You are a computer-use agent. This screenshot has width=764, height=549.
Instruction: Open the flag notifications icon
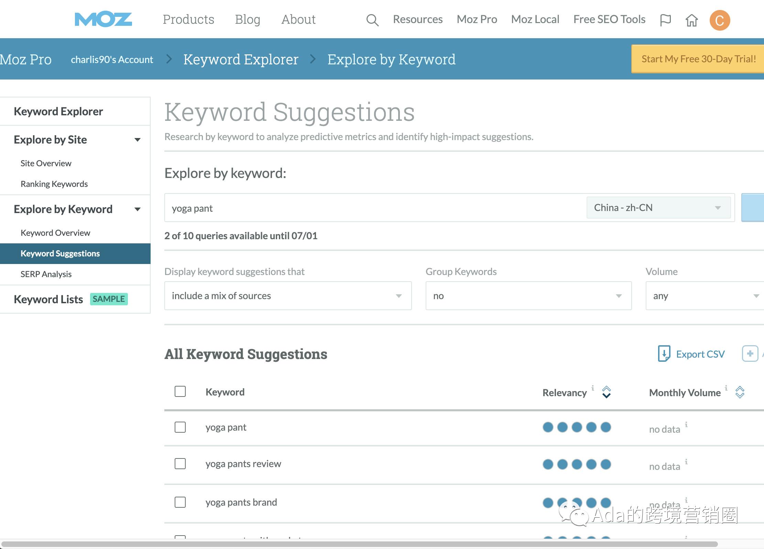click(x=665, y=20)
